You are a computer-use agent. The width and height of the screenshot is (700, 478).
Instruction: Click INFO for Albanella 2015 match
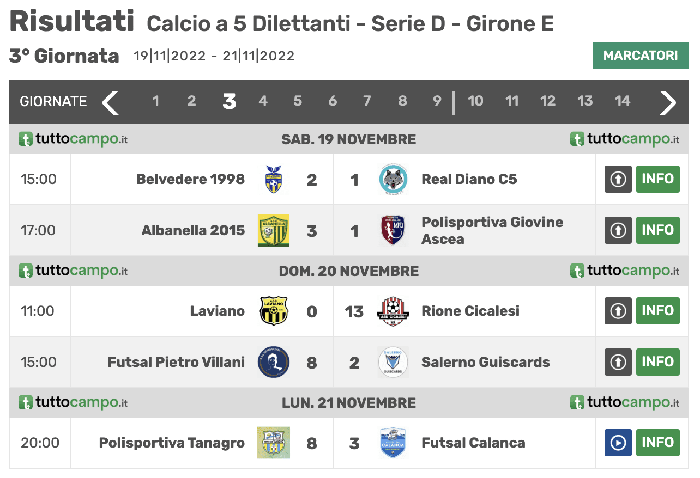[x=658, y=230]
